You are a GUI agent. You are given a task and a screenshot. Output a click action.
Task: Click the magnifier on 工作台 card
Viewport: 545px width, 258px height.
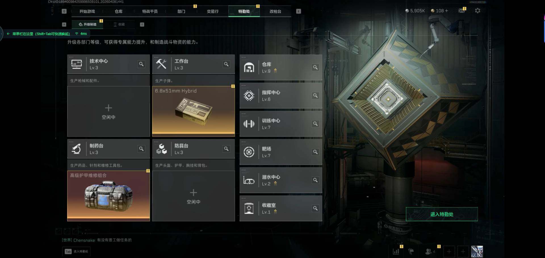(226, 64)
